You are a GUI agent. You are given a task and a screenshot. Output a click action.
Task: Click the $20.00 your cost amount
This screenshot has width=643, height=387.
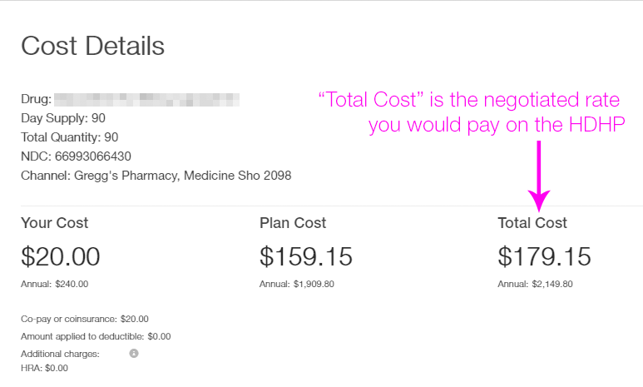61,256
